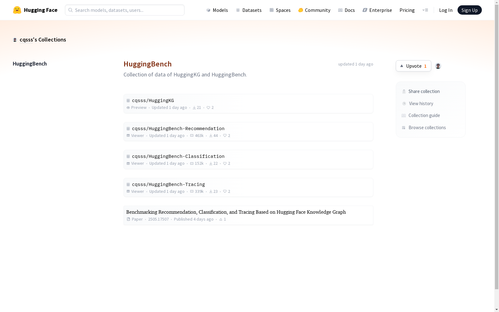Click the Sign Up button
This screenshot has height=312, width=499.
469,10
